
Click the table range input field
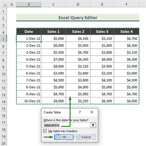pos(67,125)
